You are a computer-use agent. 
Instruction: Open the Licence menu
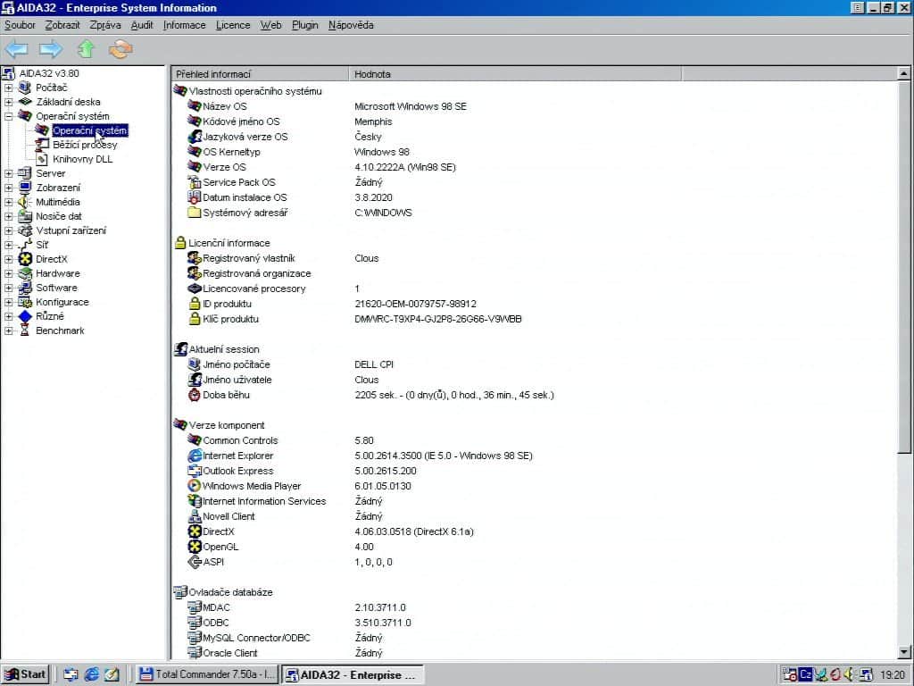(x=233, y=25)
